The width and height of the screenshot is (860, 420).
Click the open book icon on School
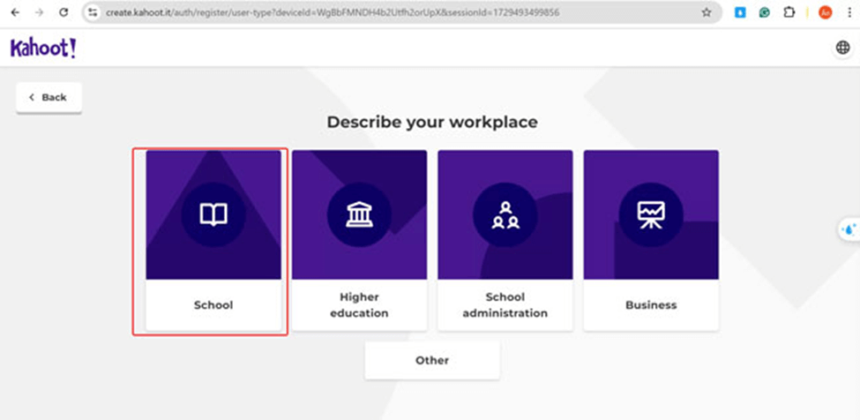point(213,214)
